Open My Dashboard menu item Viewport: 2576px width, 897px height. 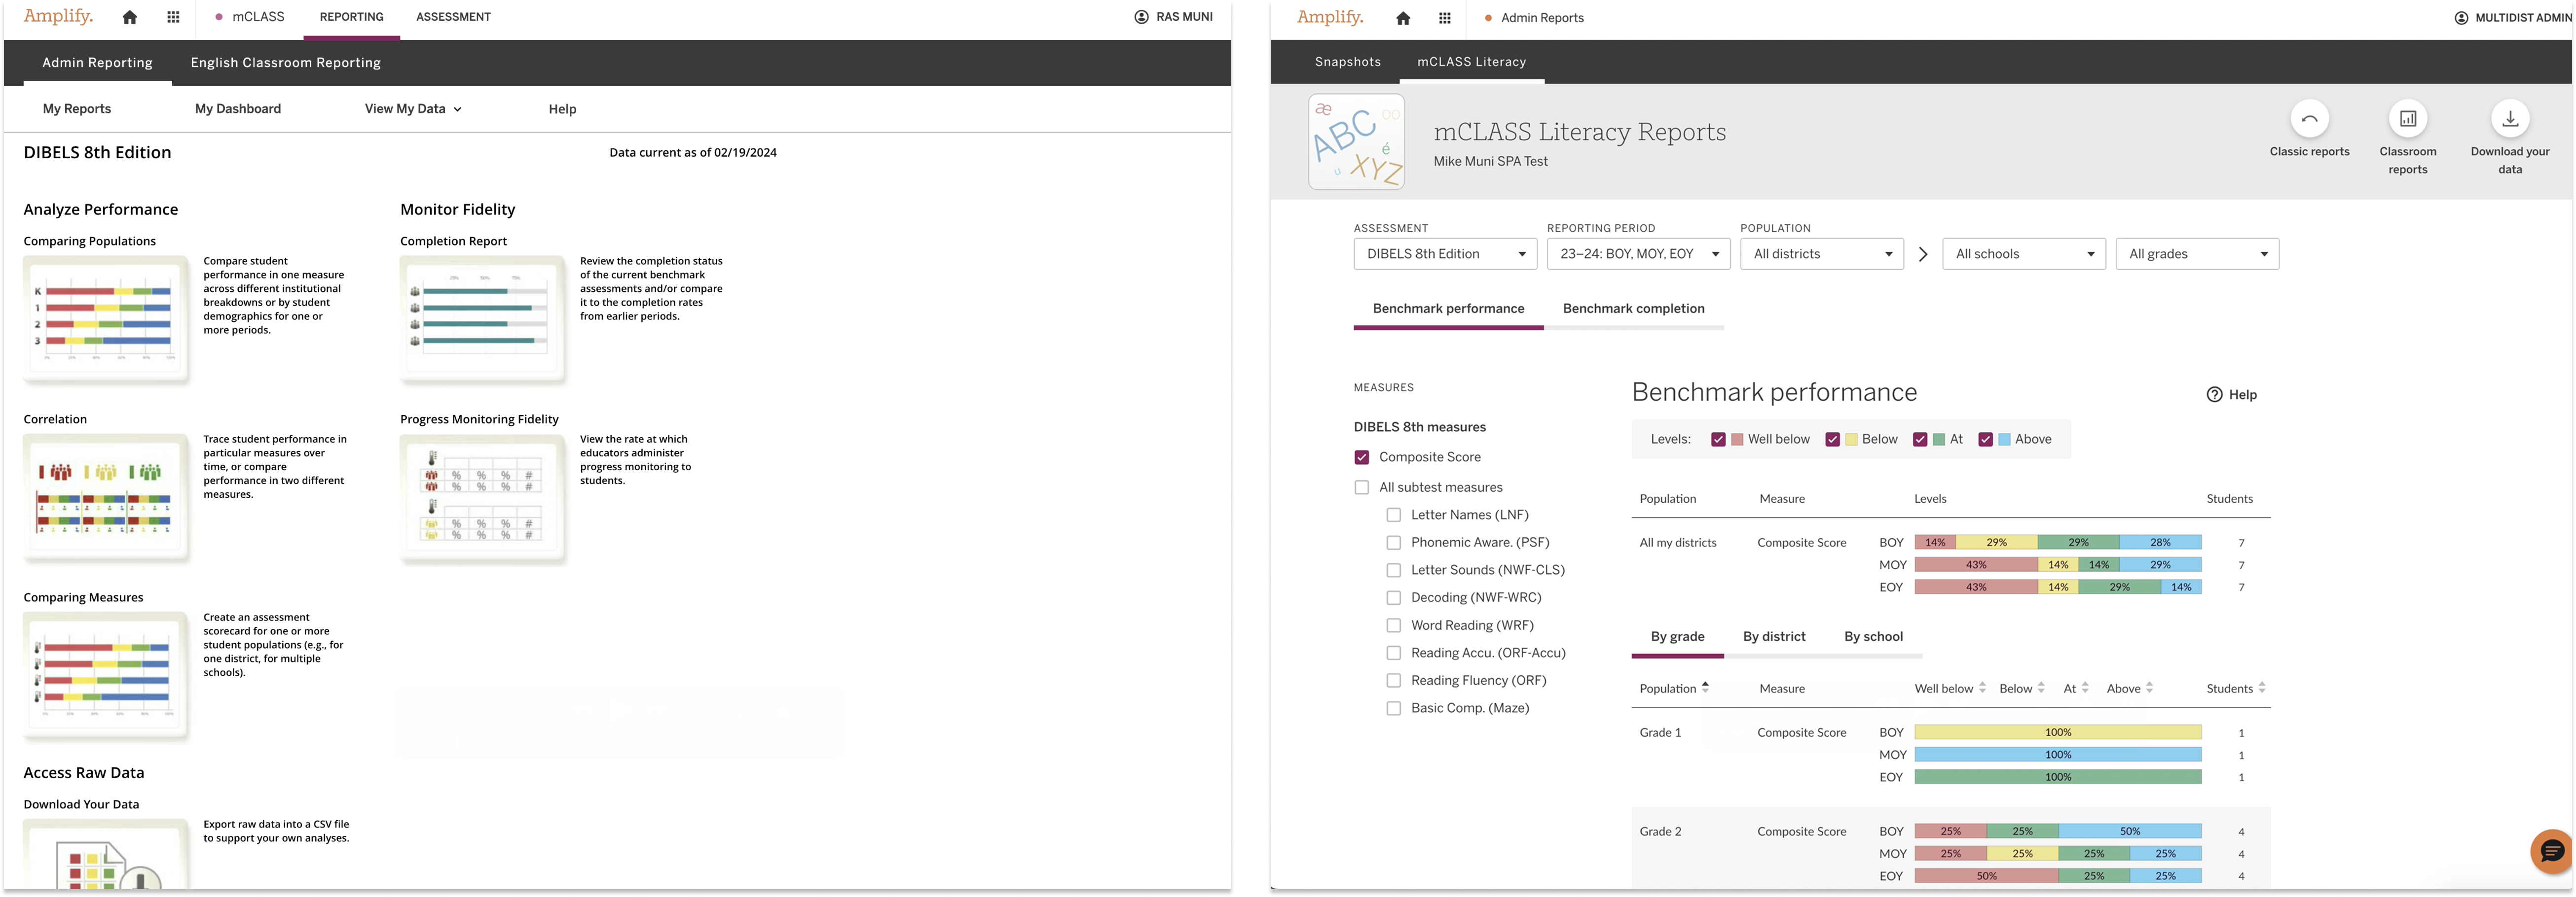pyautogui.click(x=238, y=109)
